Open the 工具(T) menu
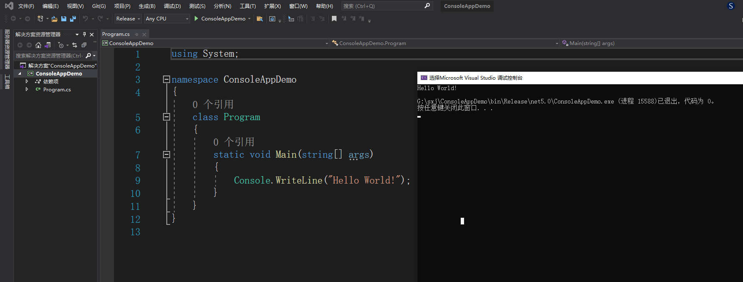 (x=248, y=6)
